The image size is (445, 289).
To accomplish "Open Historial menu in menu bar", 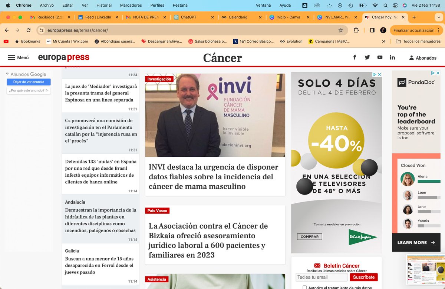I will pos(104,5).
